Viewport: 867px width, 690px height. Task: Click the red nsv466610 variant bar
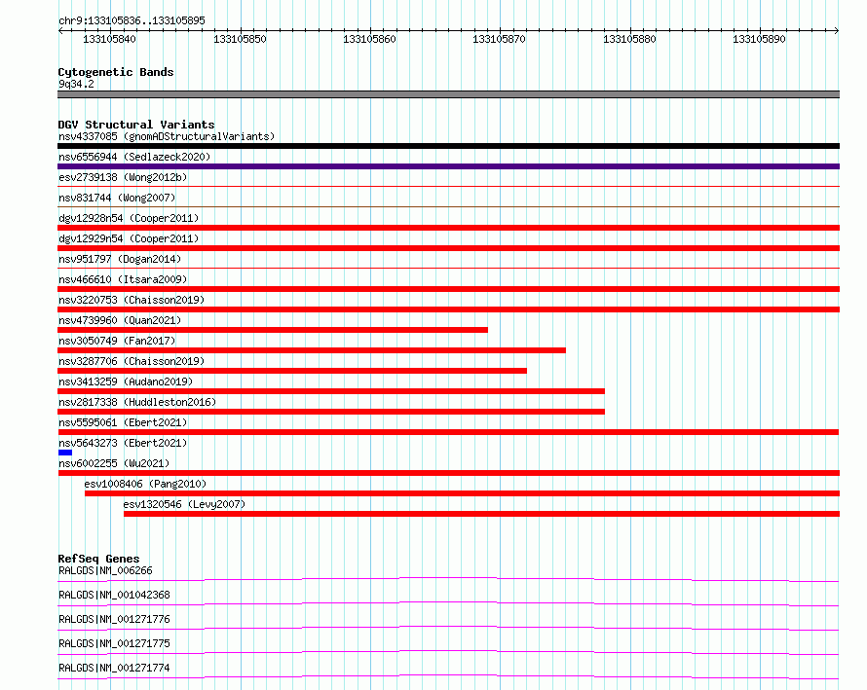click(x=448, y=289)
